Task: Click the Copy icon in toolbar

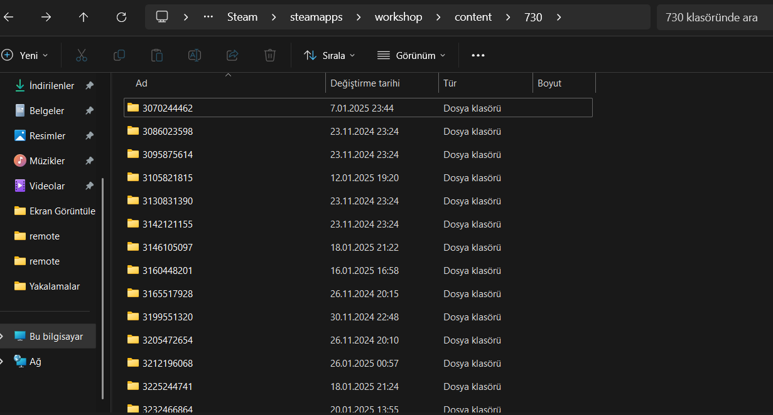Action: click(x=119, y=55)
